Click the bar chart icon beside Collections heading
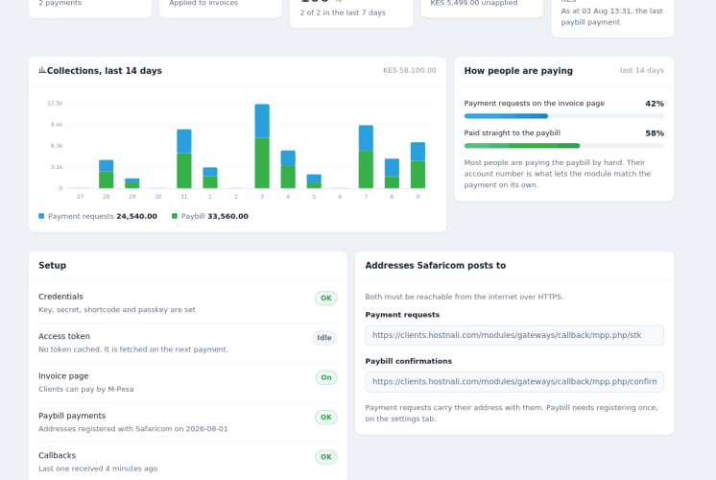Image resolution: width=716 pixels, height=480 pixels. (42, 70)
